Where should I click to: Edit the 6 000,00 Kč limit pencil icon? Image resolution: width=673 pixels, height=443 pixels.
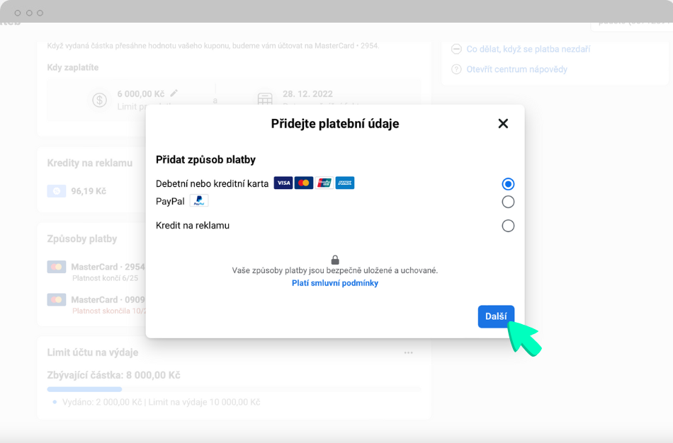[174, 93]
